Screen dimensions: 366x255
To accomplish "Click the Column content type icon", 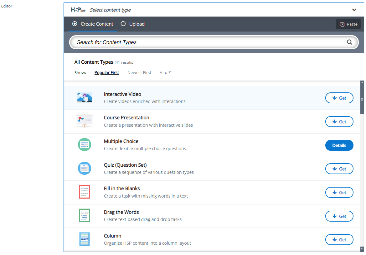I will point(85,239).
